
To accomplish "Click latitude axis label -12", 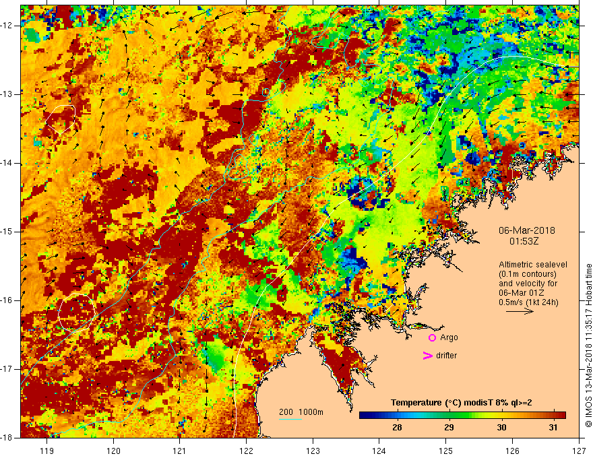I will click(x=7, y=26).
